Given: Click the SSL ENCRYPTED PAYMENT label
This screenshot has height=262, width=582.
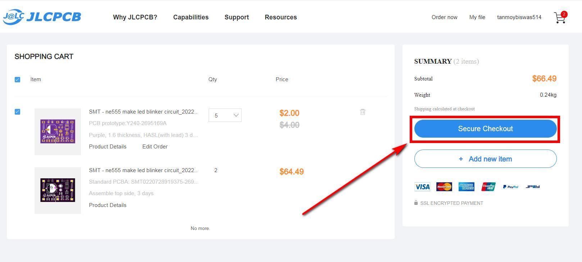Looking at the screenshot, I should (x=452, y=203).
